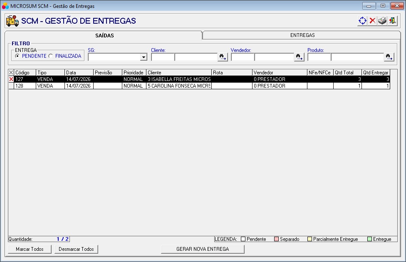The height and width of the screenshot is (262, 406).
Task: Click the delivery truck logo icon
Action: click(x=12, y=21)
